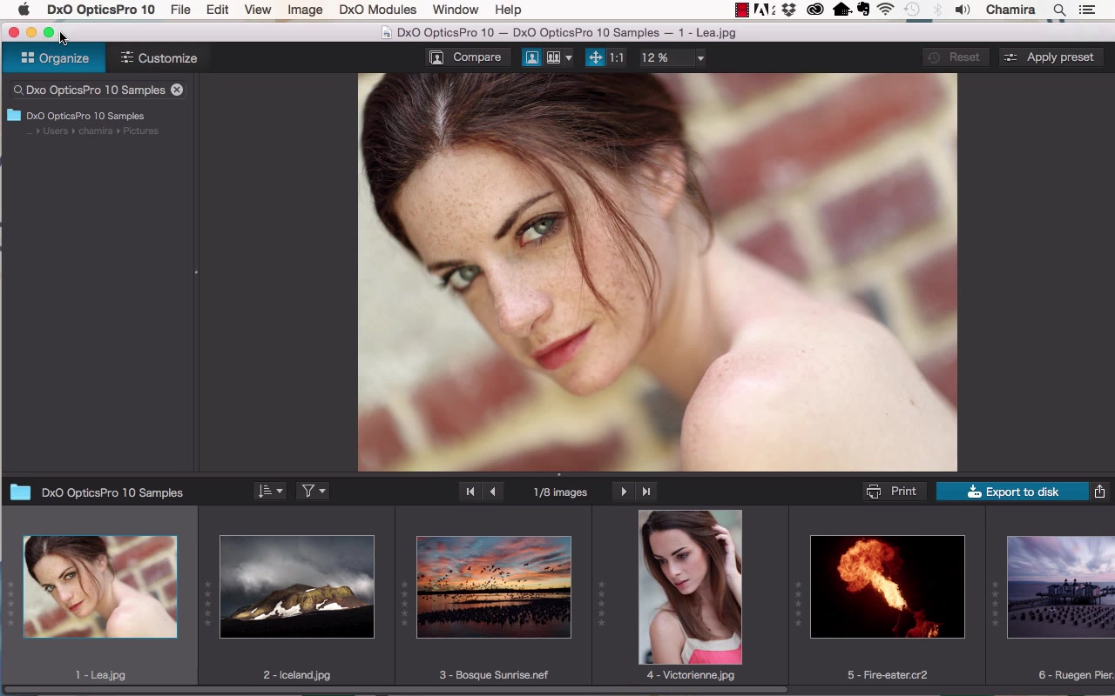Select the 1 - Lea.jpg thumbnail
1115x696 pixels.
coord(100,586)
